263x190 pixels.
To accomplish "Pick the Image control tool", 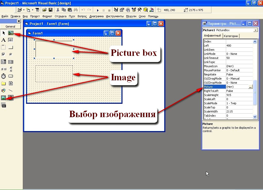I will coord(4,98).
